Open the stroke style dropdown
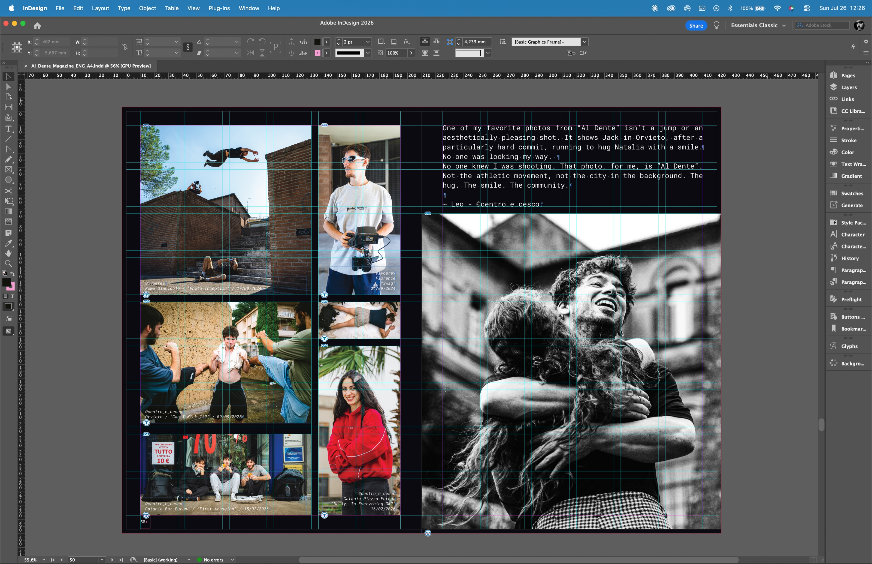Image resolution: width=872 pixels, height=564 pixels. coord(368,53)
